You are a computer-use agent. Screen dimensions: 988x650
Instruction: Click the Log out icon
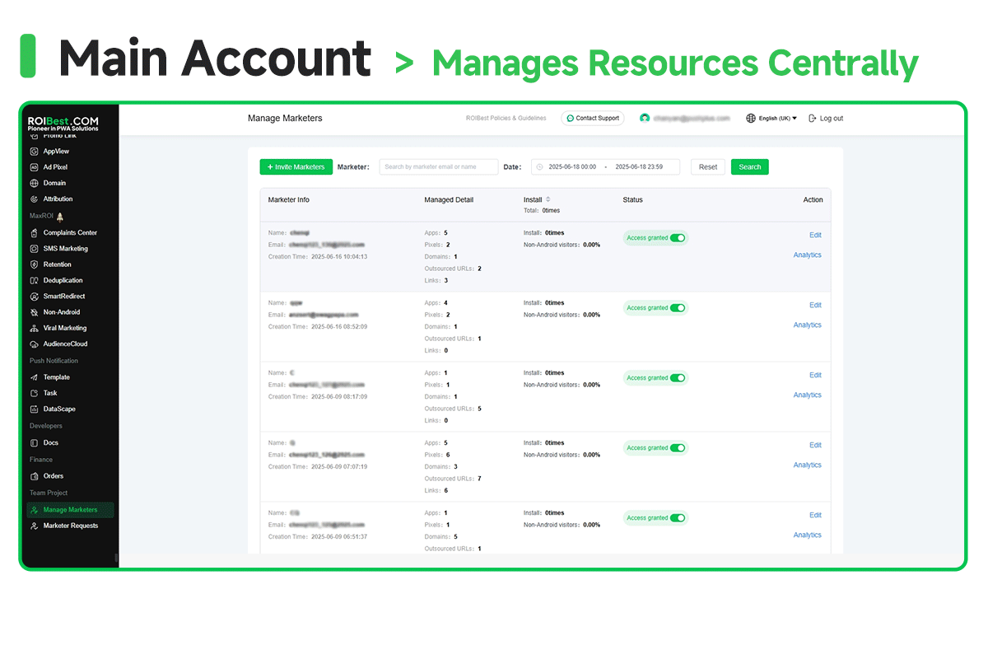point(813,119)
